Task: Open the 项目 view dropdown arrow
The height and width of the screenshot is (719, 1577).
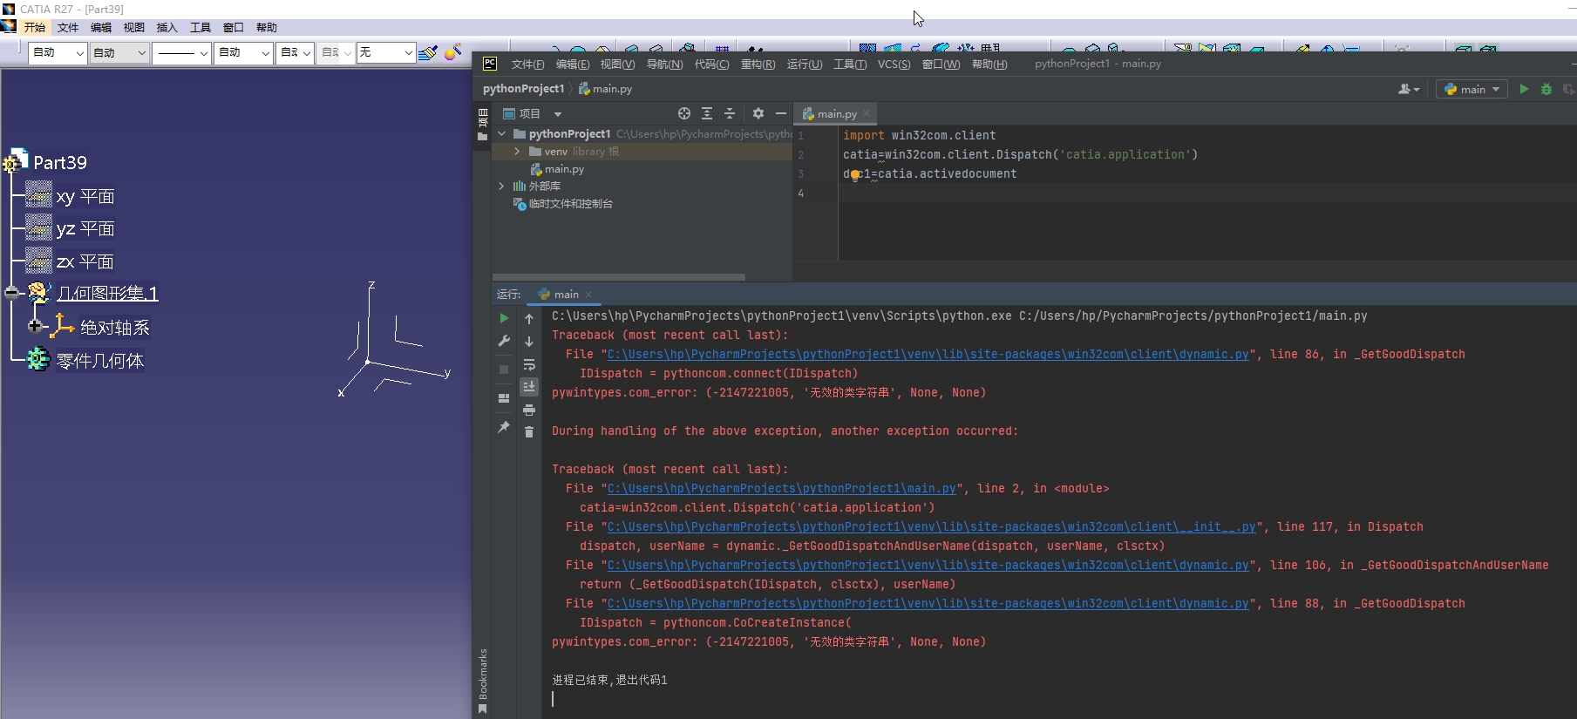Action: (x=558, y=114)
